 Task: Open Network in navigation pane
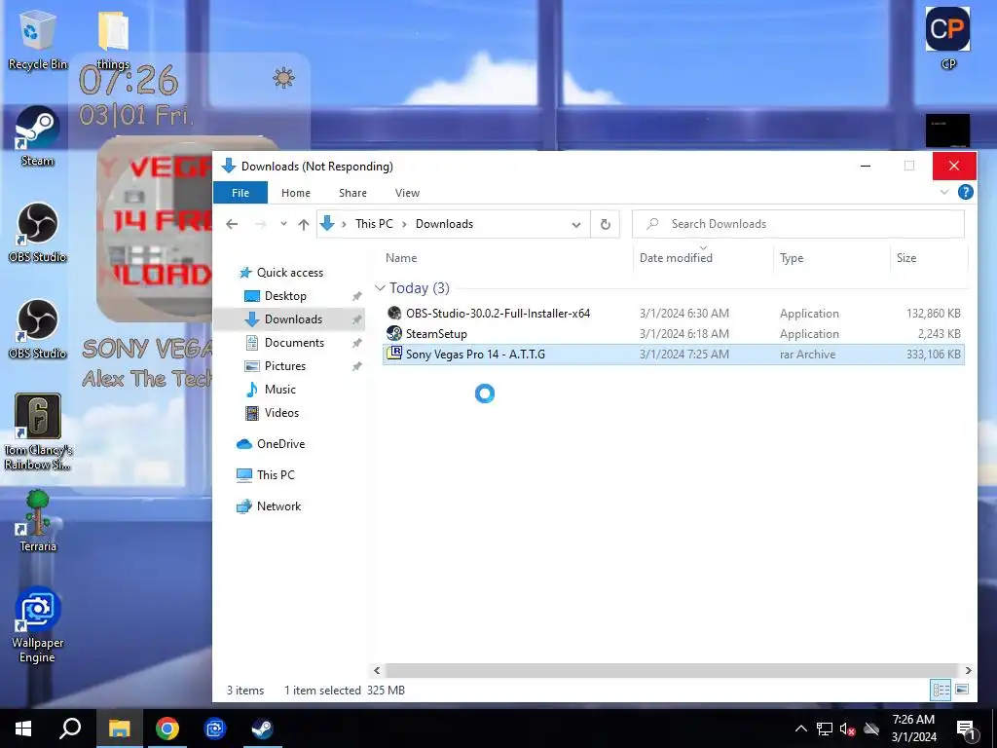[x=278, y=506]
